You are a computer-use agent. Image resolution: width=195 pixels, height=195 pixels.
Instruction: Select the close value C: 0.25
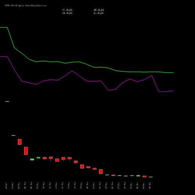(x=67, y=10)
